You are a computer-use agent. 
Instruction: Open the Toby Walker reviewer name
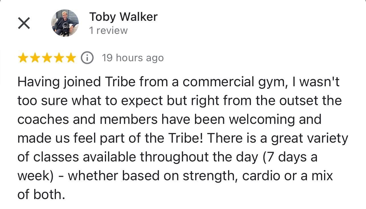123,17
